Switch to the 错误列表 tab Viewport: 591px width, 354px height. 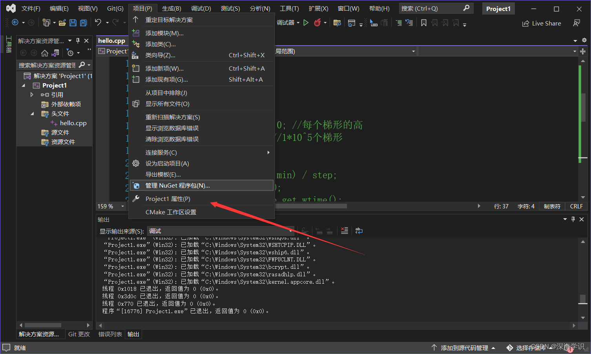pyautogui.click(x=110, y=334)
